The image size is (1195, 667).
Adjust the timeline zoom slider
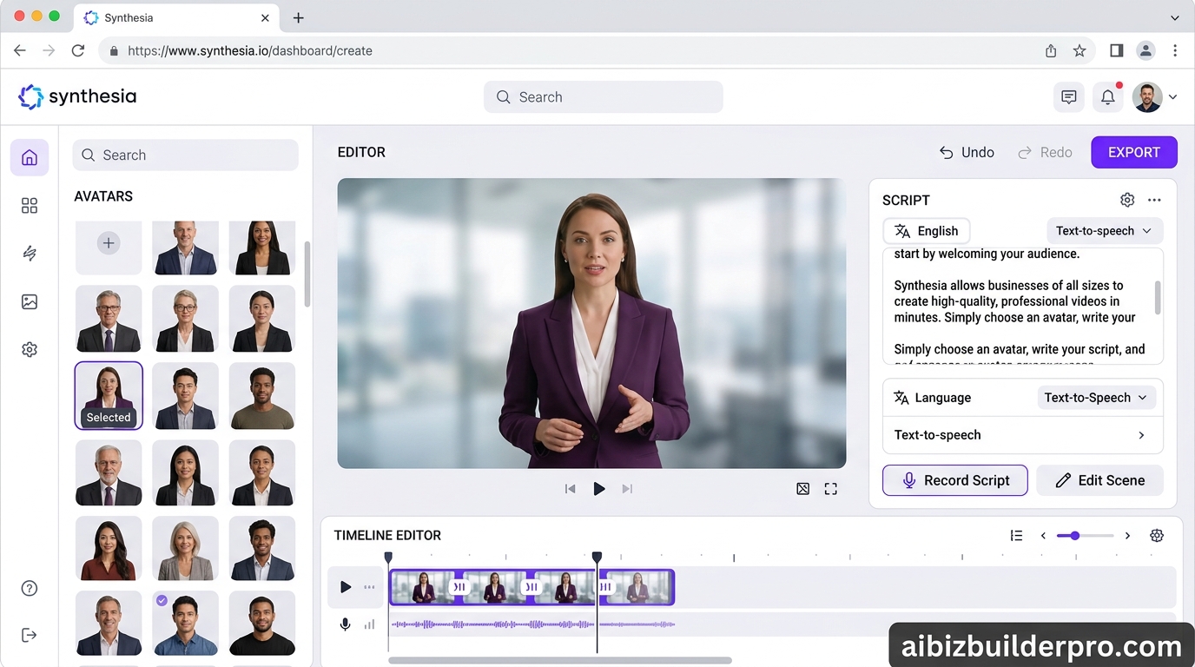click(x=1075, y=536)
